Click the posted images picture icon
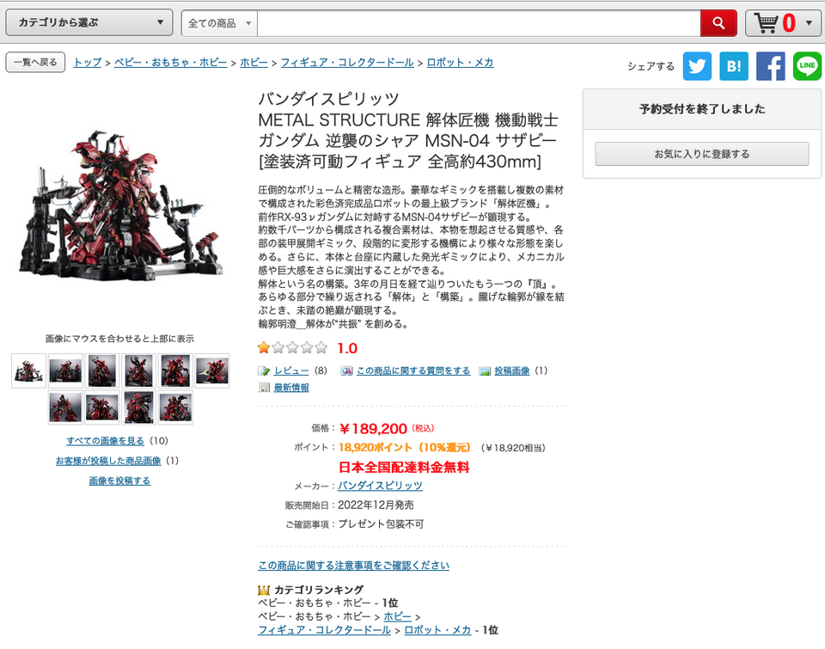The width and height of the screenshot is (825, 649). 485,371
